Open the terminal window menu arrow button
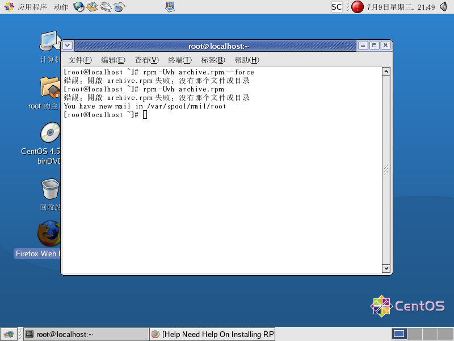 [68, 46]
